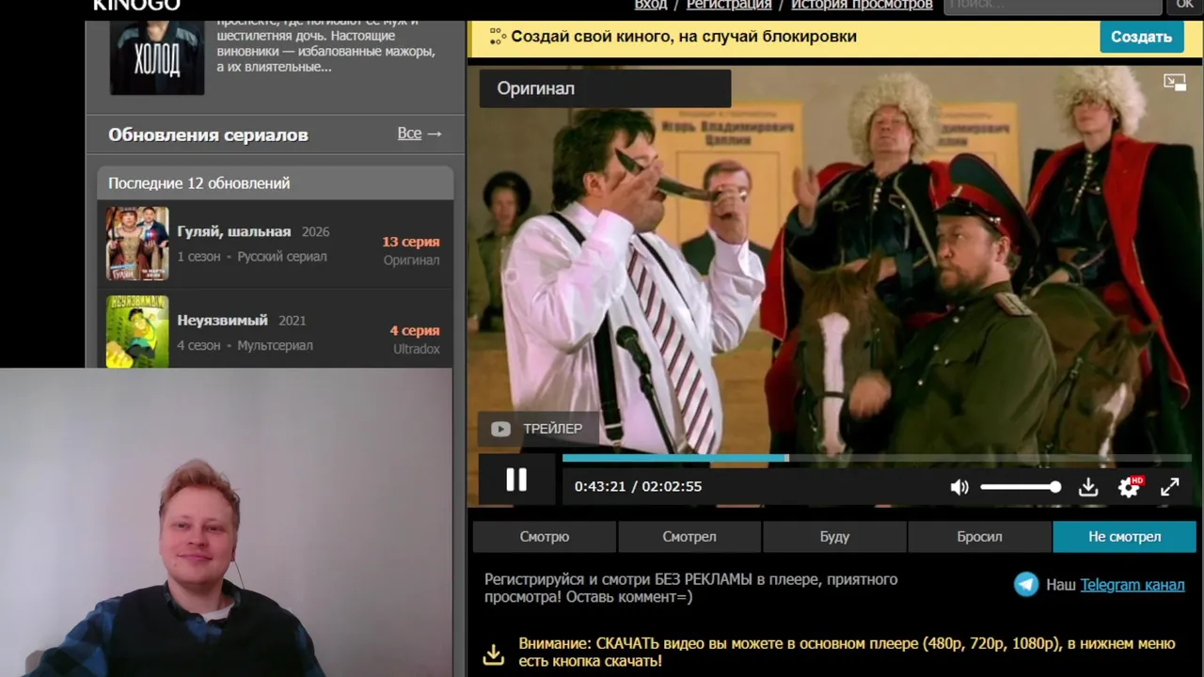
Task: Open История просмотров link
Action: tap(862, 5)
